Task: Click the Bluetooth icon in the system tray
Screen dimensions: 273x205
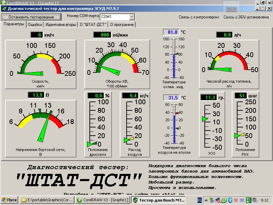Action: coord(230,200)
